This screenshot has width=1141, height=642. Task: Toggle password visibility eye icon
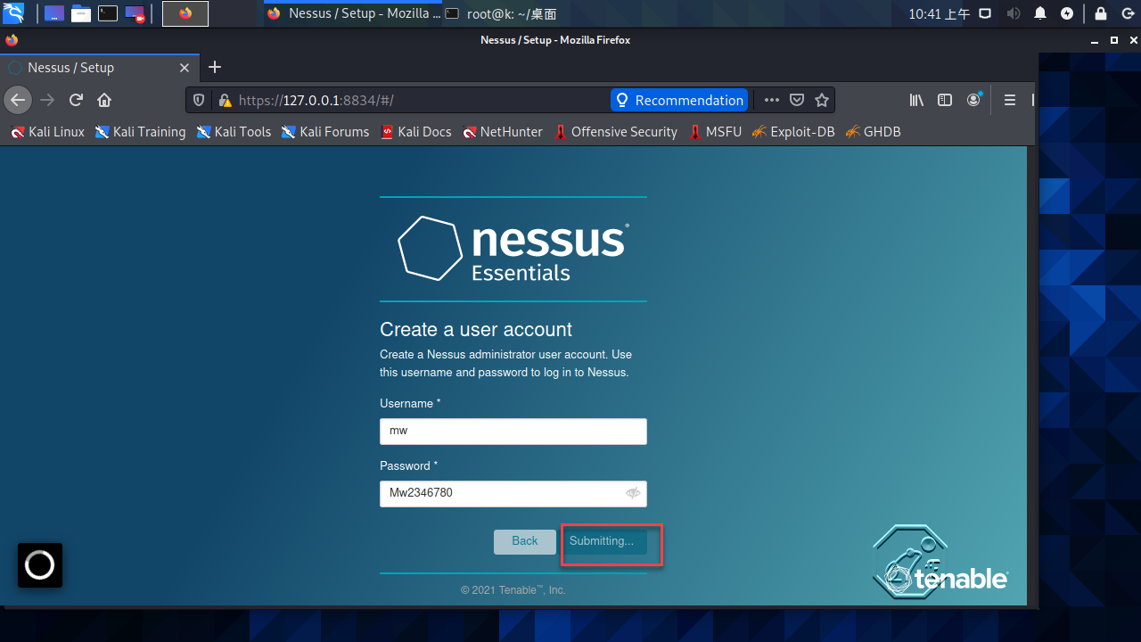(x=633, y=493)
